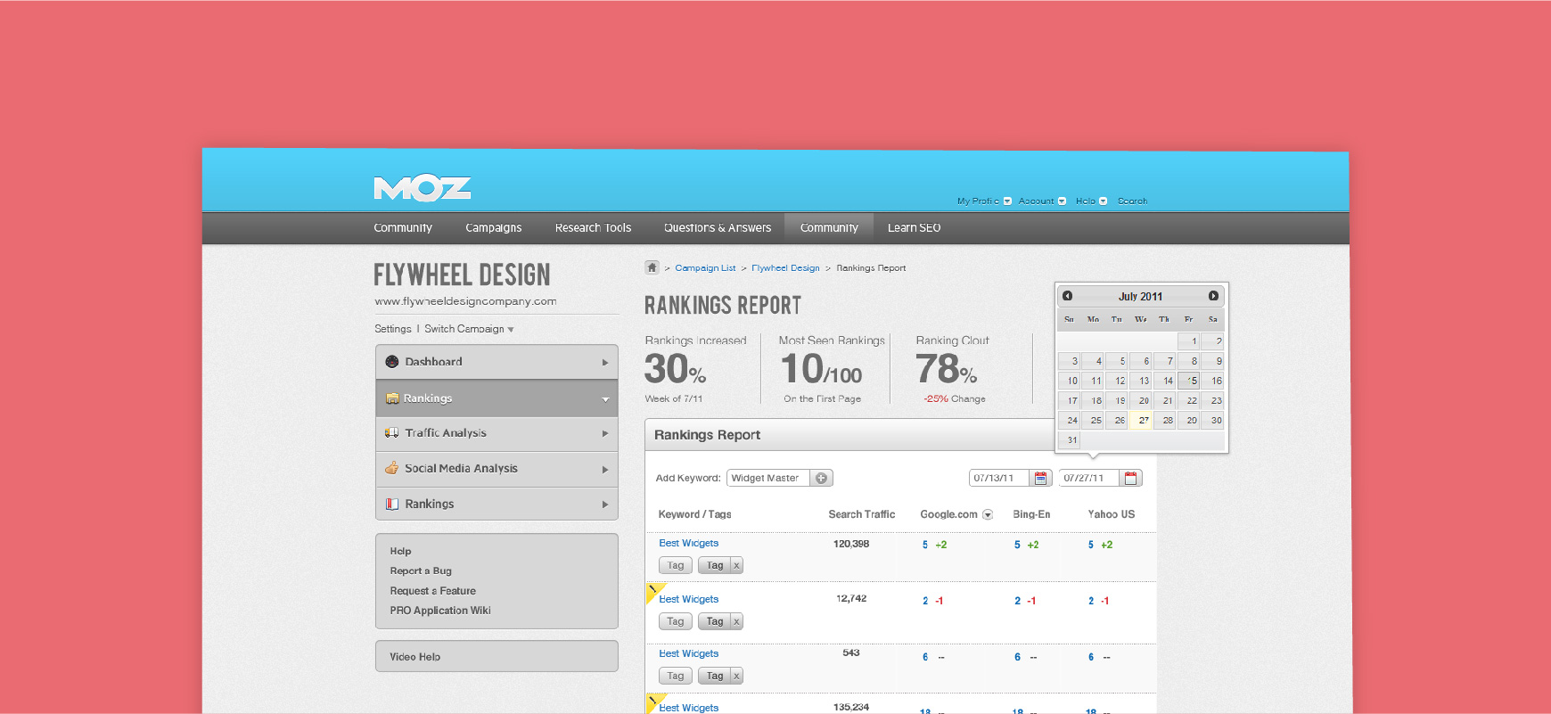Click Request a Feature link
Screen dimensions: 1551x714
(x=432, y=591)
